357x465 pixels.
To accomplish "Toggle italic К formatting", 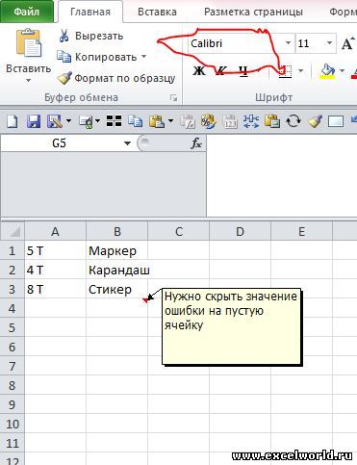I will click(221, 70).
